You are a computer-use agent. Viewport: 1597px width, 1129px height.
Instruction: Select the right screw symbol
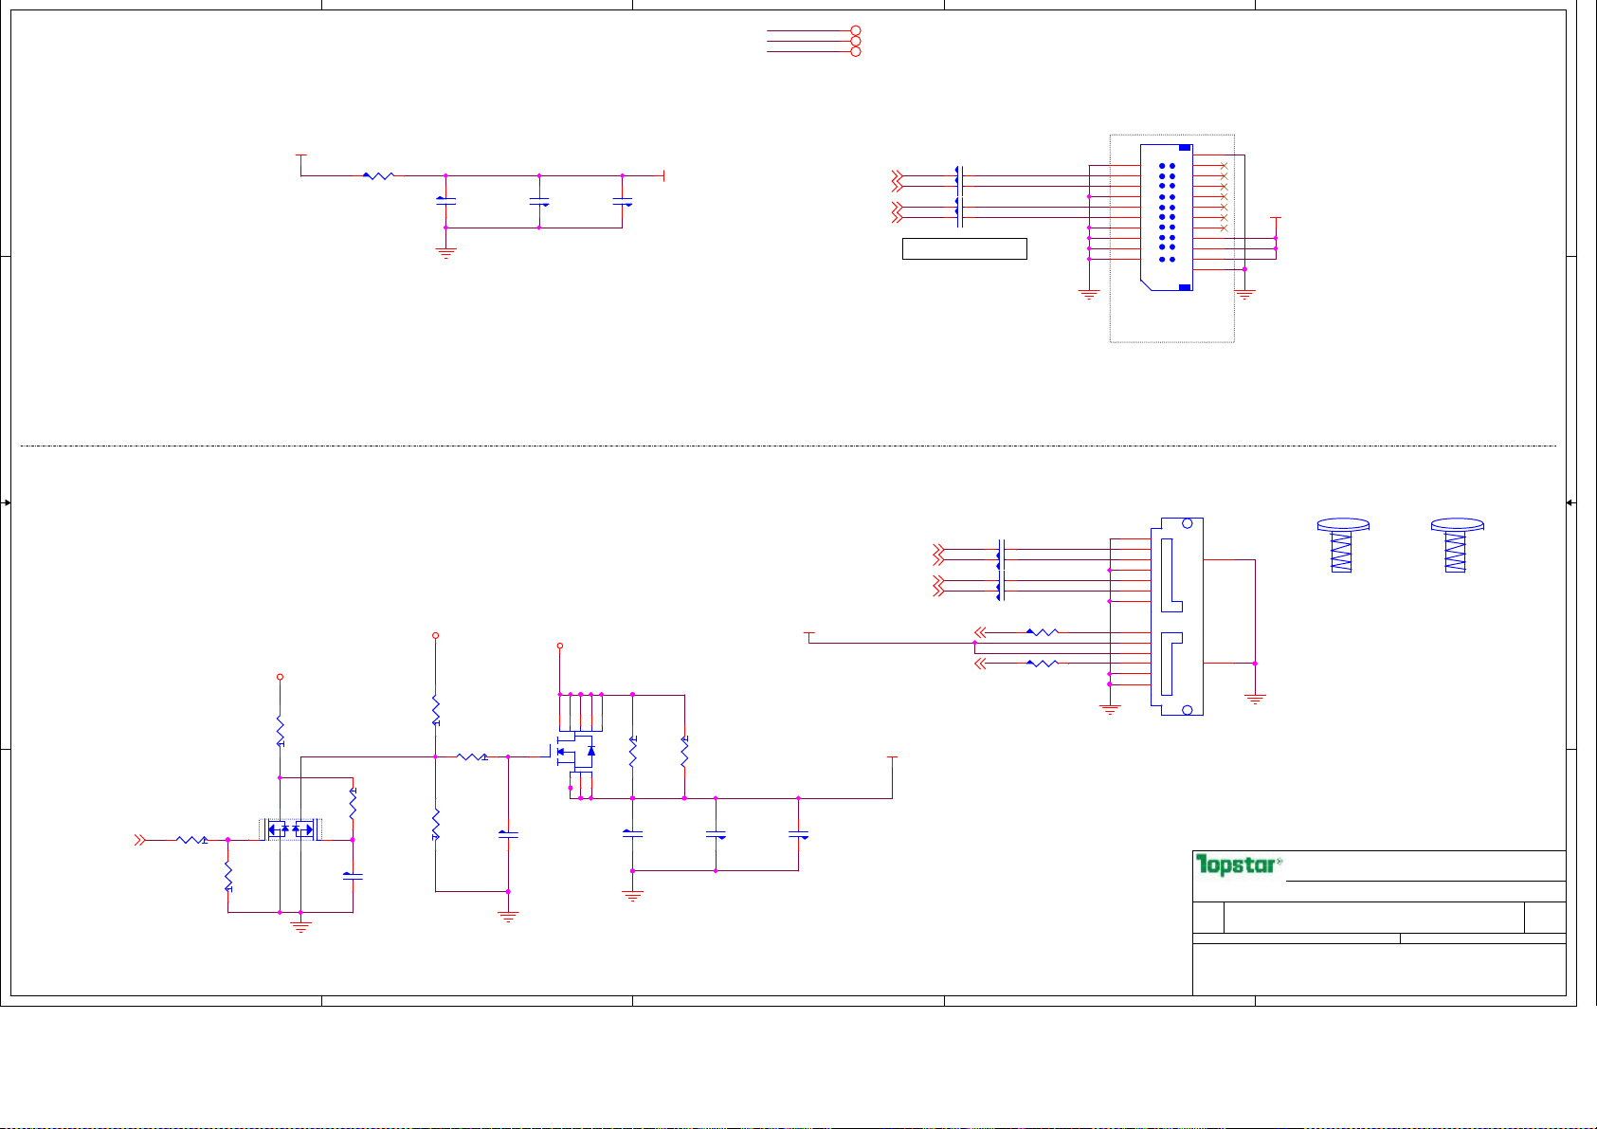[1456, 545]
